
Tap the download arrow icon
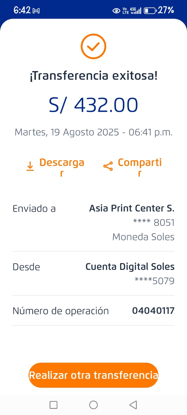point(30,166)
